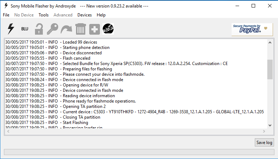Screen dimensions: 278x159
Task: Click the 'Closing TA partition' log line
Action: (53, 117)
